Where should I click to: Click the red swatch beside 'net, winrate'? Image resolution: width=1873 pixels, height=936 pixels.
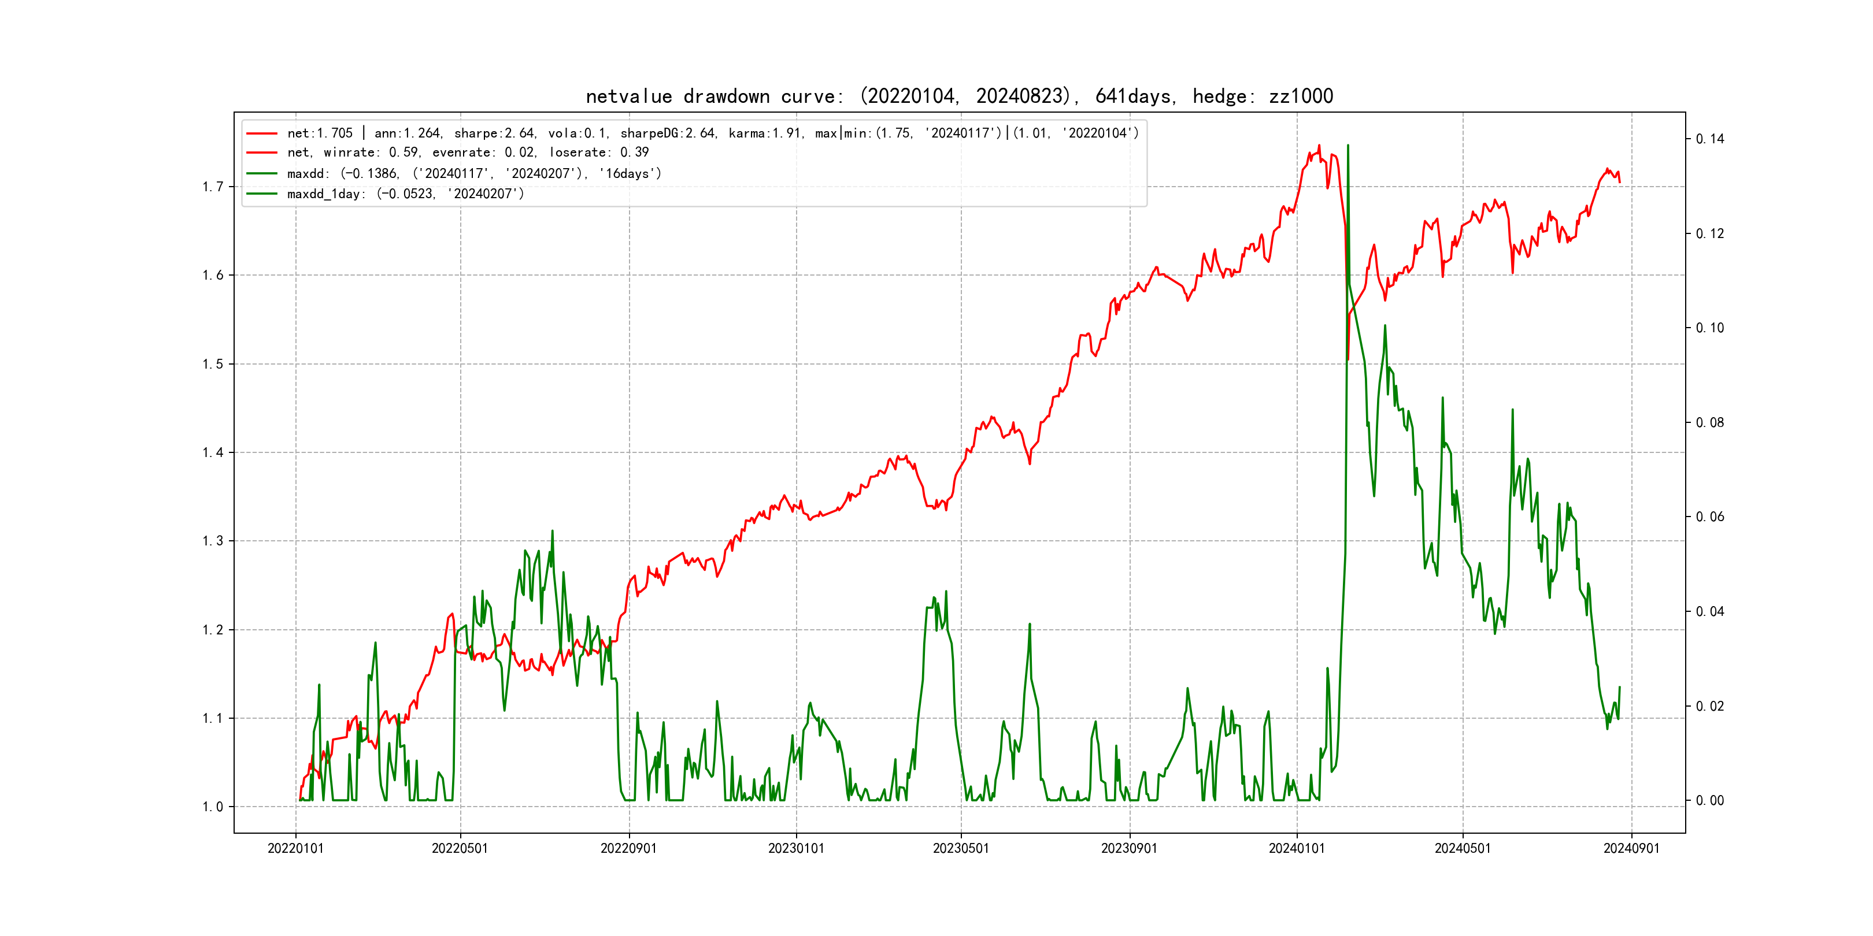pyautogui.click(x=262, y=153)
